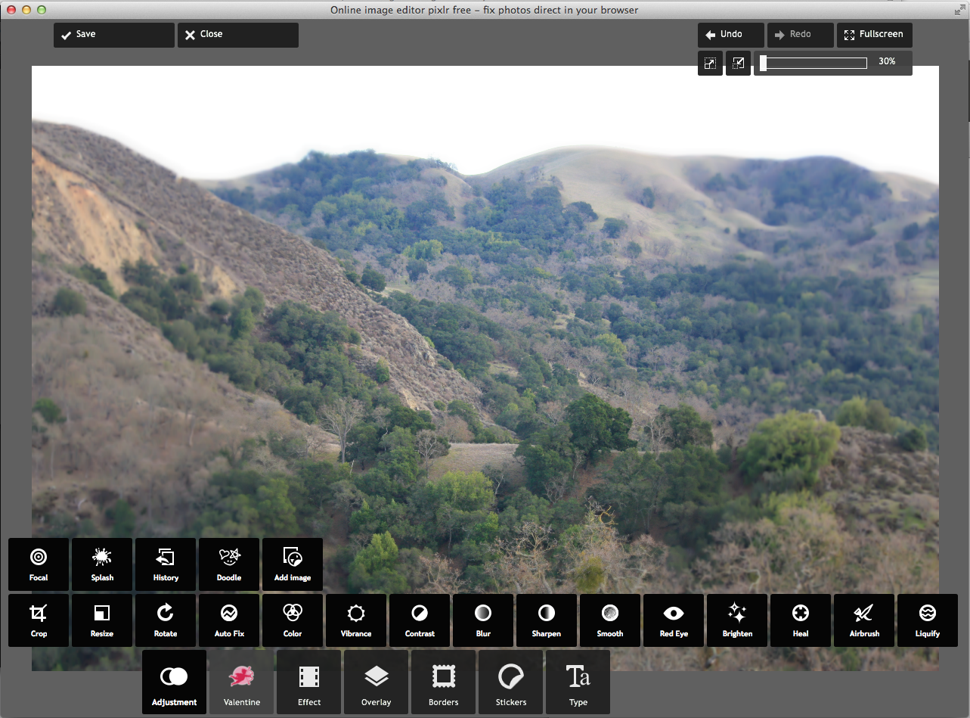Open the Splash tool
This screenshot has height=718, width=970.
(102, 564)
